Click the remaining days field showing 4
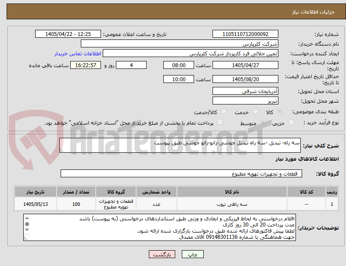Image resolution: width=346 pixels, height=266 pixels. click(131, 65)
